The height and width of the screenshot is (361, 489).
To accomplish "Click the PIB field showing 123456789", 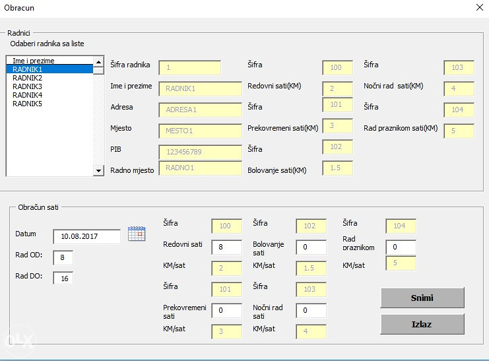I will click(200, 152).
